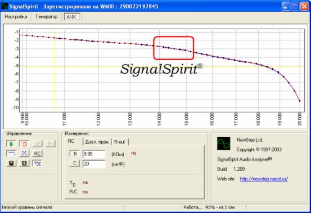Switch to the R-out tab
The image size is (311, 213).
click(x=120, y=142)
